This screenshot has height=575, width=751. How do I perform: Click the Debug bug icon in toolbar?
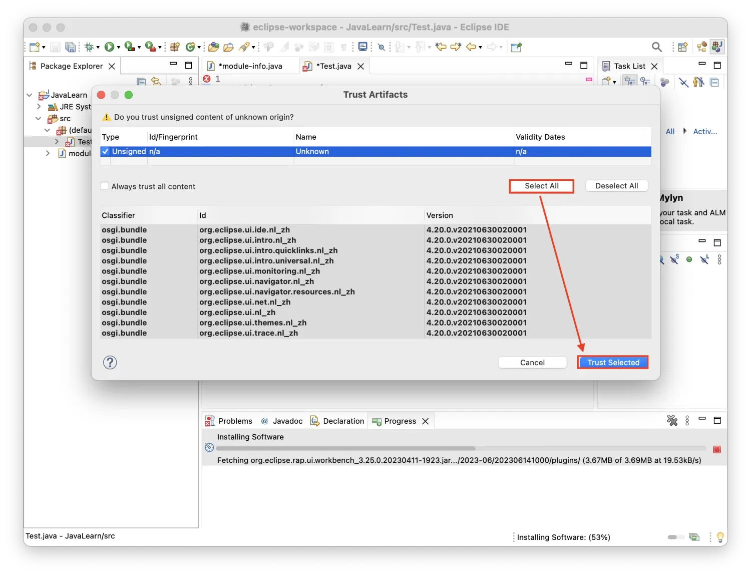89,47
